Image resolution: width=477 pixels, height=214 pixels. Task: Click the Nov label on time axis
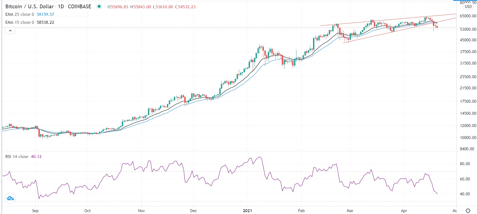click(x=142, y=211)
